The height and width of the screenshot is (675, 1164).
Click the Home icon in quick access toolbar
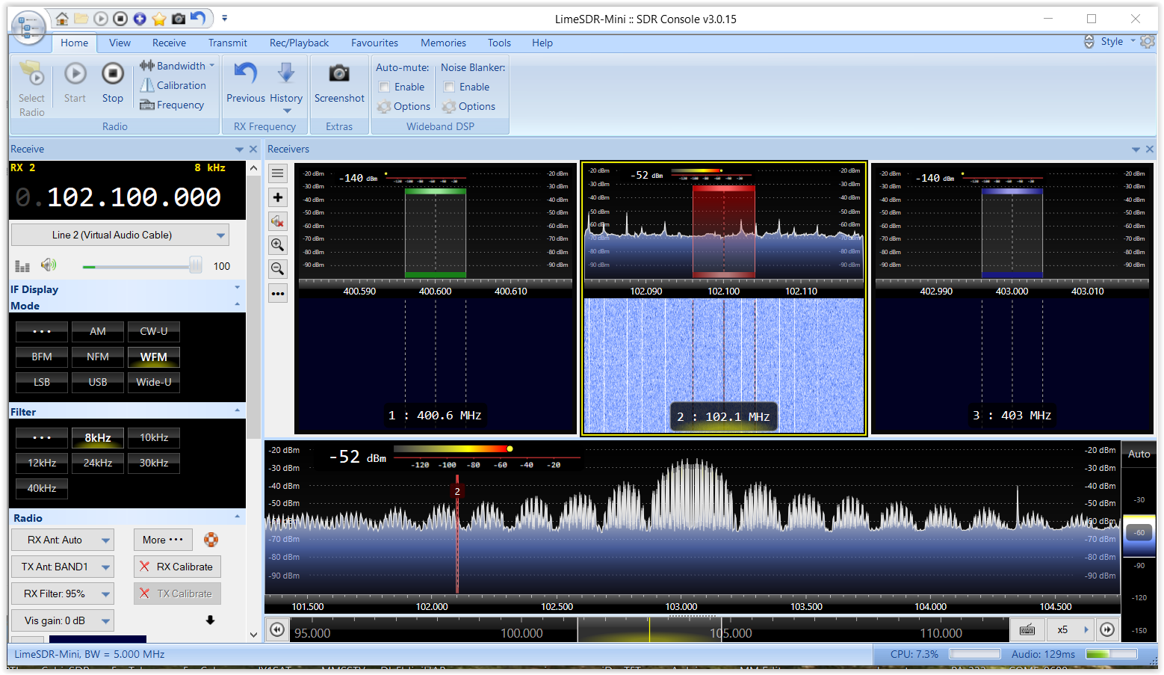tap(62, 19)
